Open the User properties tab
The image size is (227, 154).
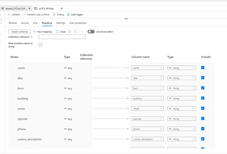[x=78, y=23]
